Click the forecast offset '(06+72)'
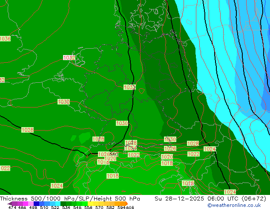Viewport: 270px width, 209px height. coord(254,199)
